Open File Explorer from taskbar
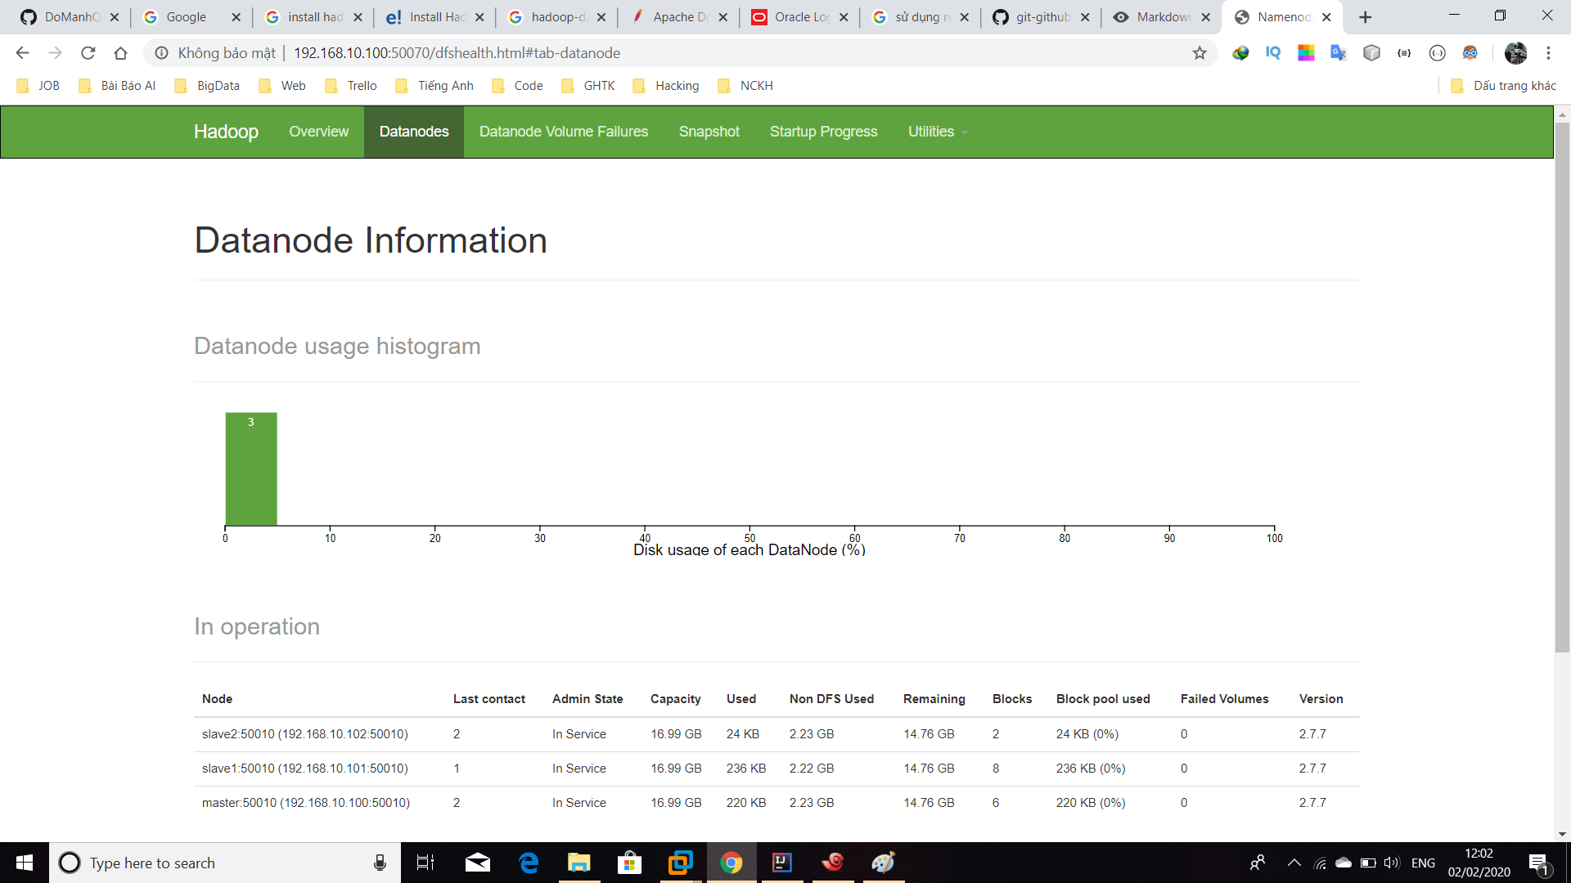This screenshot has width=1571, height=883. [x=578, y=863]
